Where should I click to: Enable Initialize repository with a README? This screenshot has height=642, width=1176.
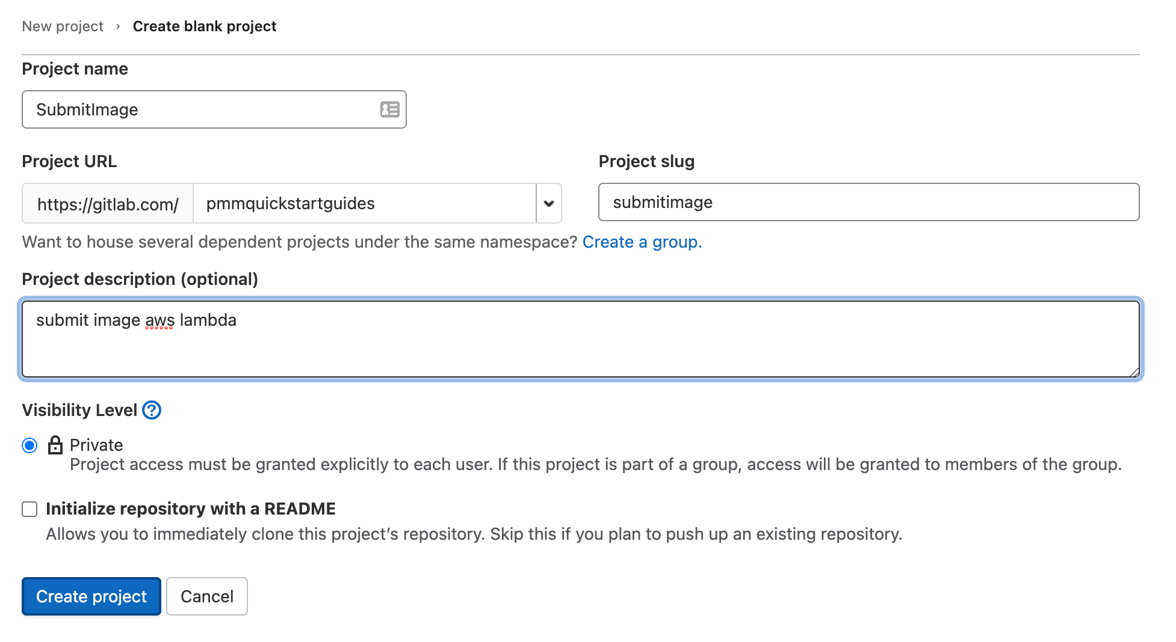pyautogui.click(x=29, y=509)
